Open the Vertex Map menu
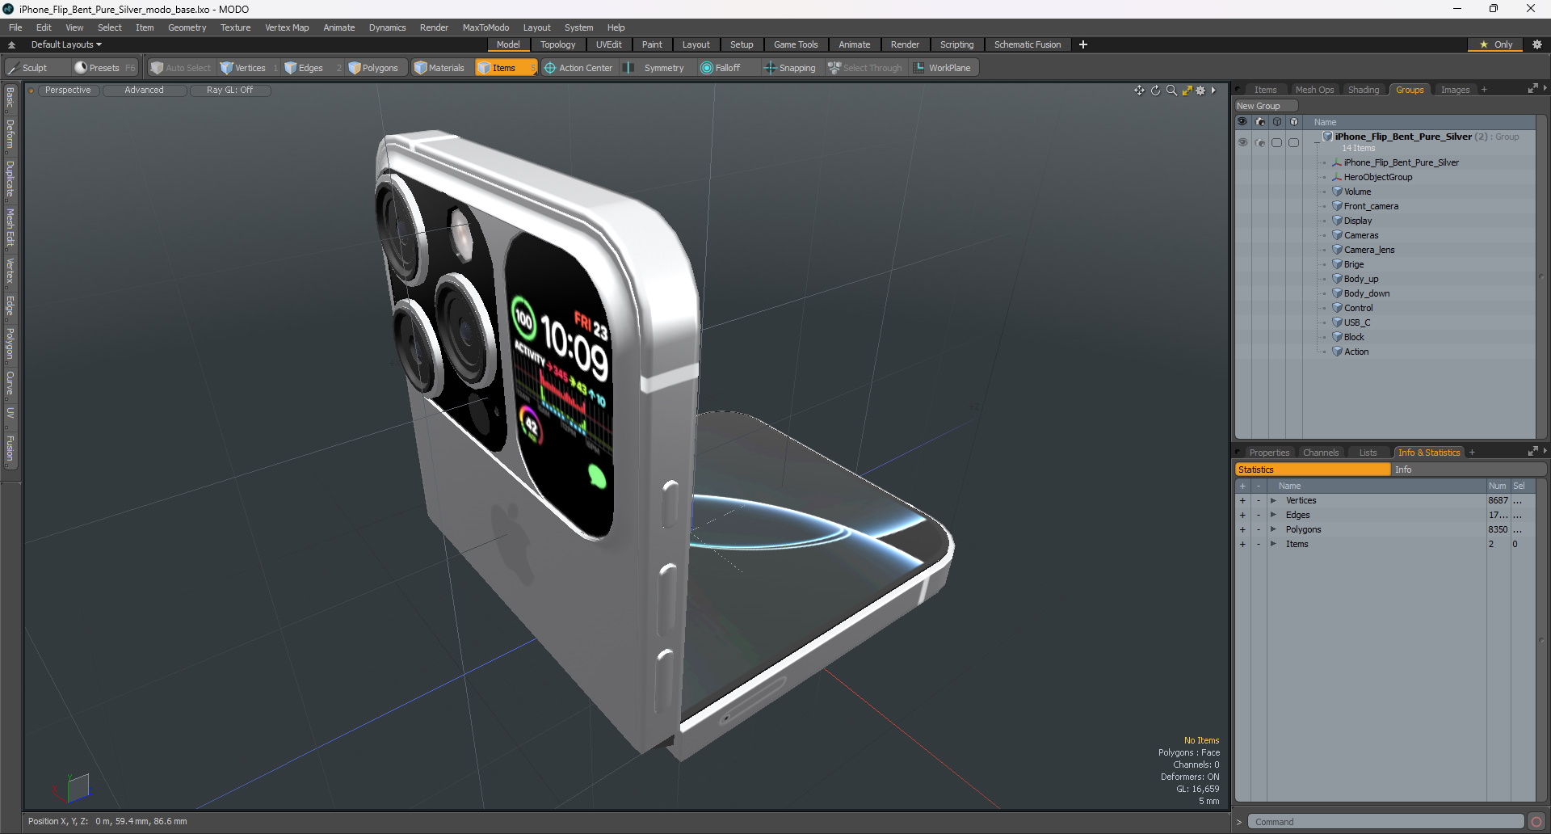 (287, 27)
